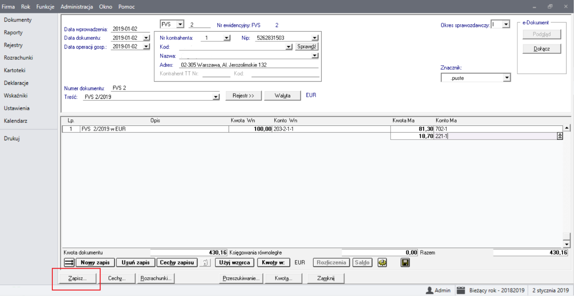Click the Konto Wn cell 203-2-1-1
575x296 pixels.
click(x=332, y=129)
